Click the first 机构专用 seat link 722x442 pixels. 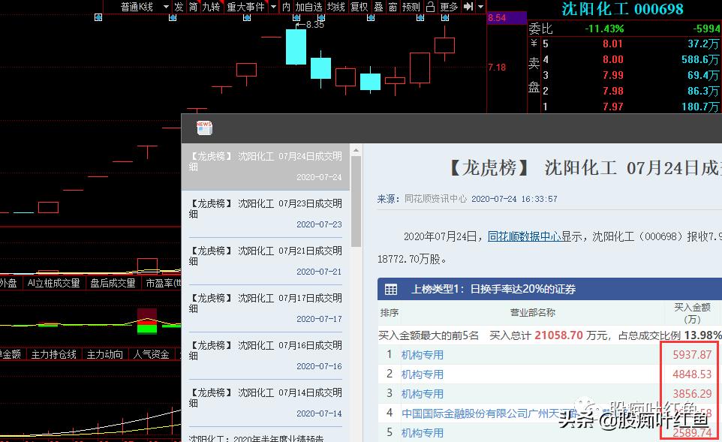tap(423, 353)
